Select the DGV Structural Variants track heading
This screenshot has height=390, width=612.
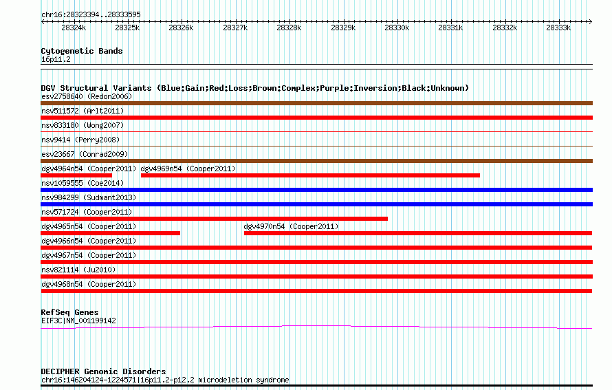(255, 88)
